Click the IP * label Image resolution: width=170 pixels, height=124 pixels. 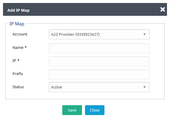16,61
